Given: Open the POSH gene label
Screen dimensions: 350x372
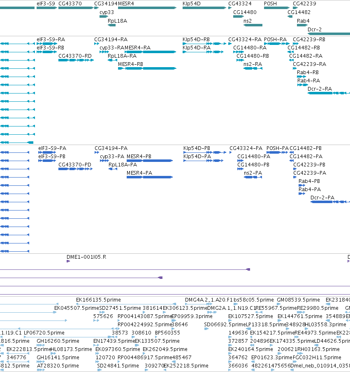Looking at the screenshot, I should click(271, 4).
